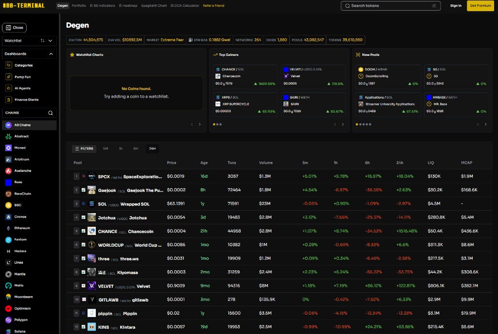Select the Monad chain icon
The image size is (498, 334).
click(x=9, y=148)
